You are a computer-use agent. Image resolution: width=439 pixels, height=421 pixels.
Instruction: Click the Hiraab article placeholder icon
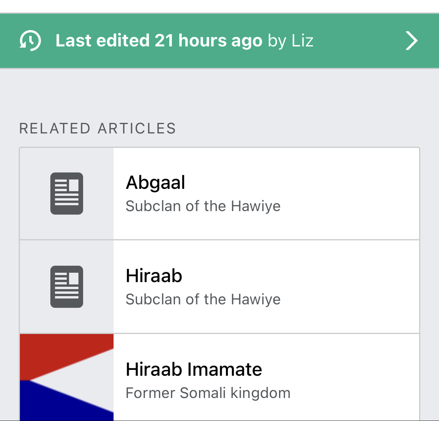click(67, 287)
